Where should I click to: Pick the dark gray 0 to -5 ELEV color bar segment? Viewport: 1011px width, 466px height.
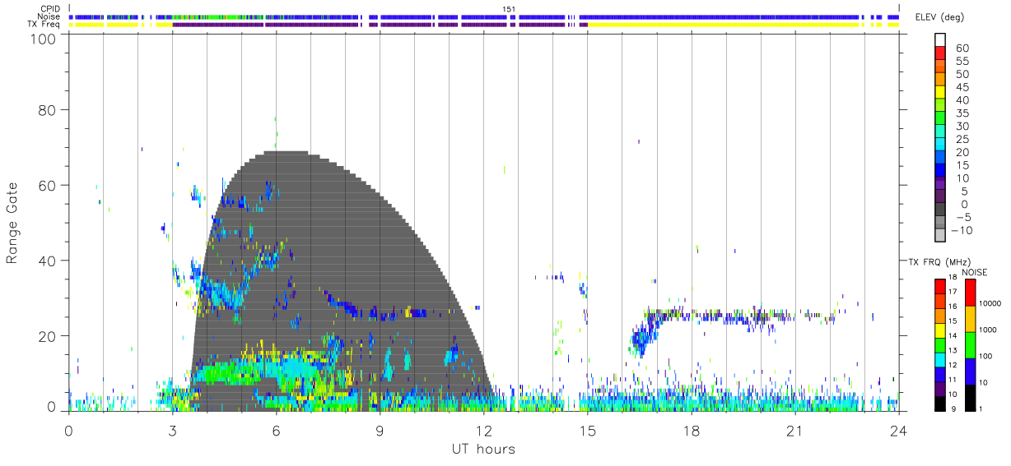point(940,210)
